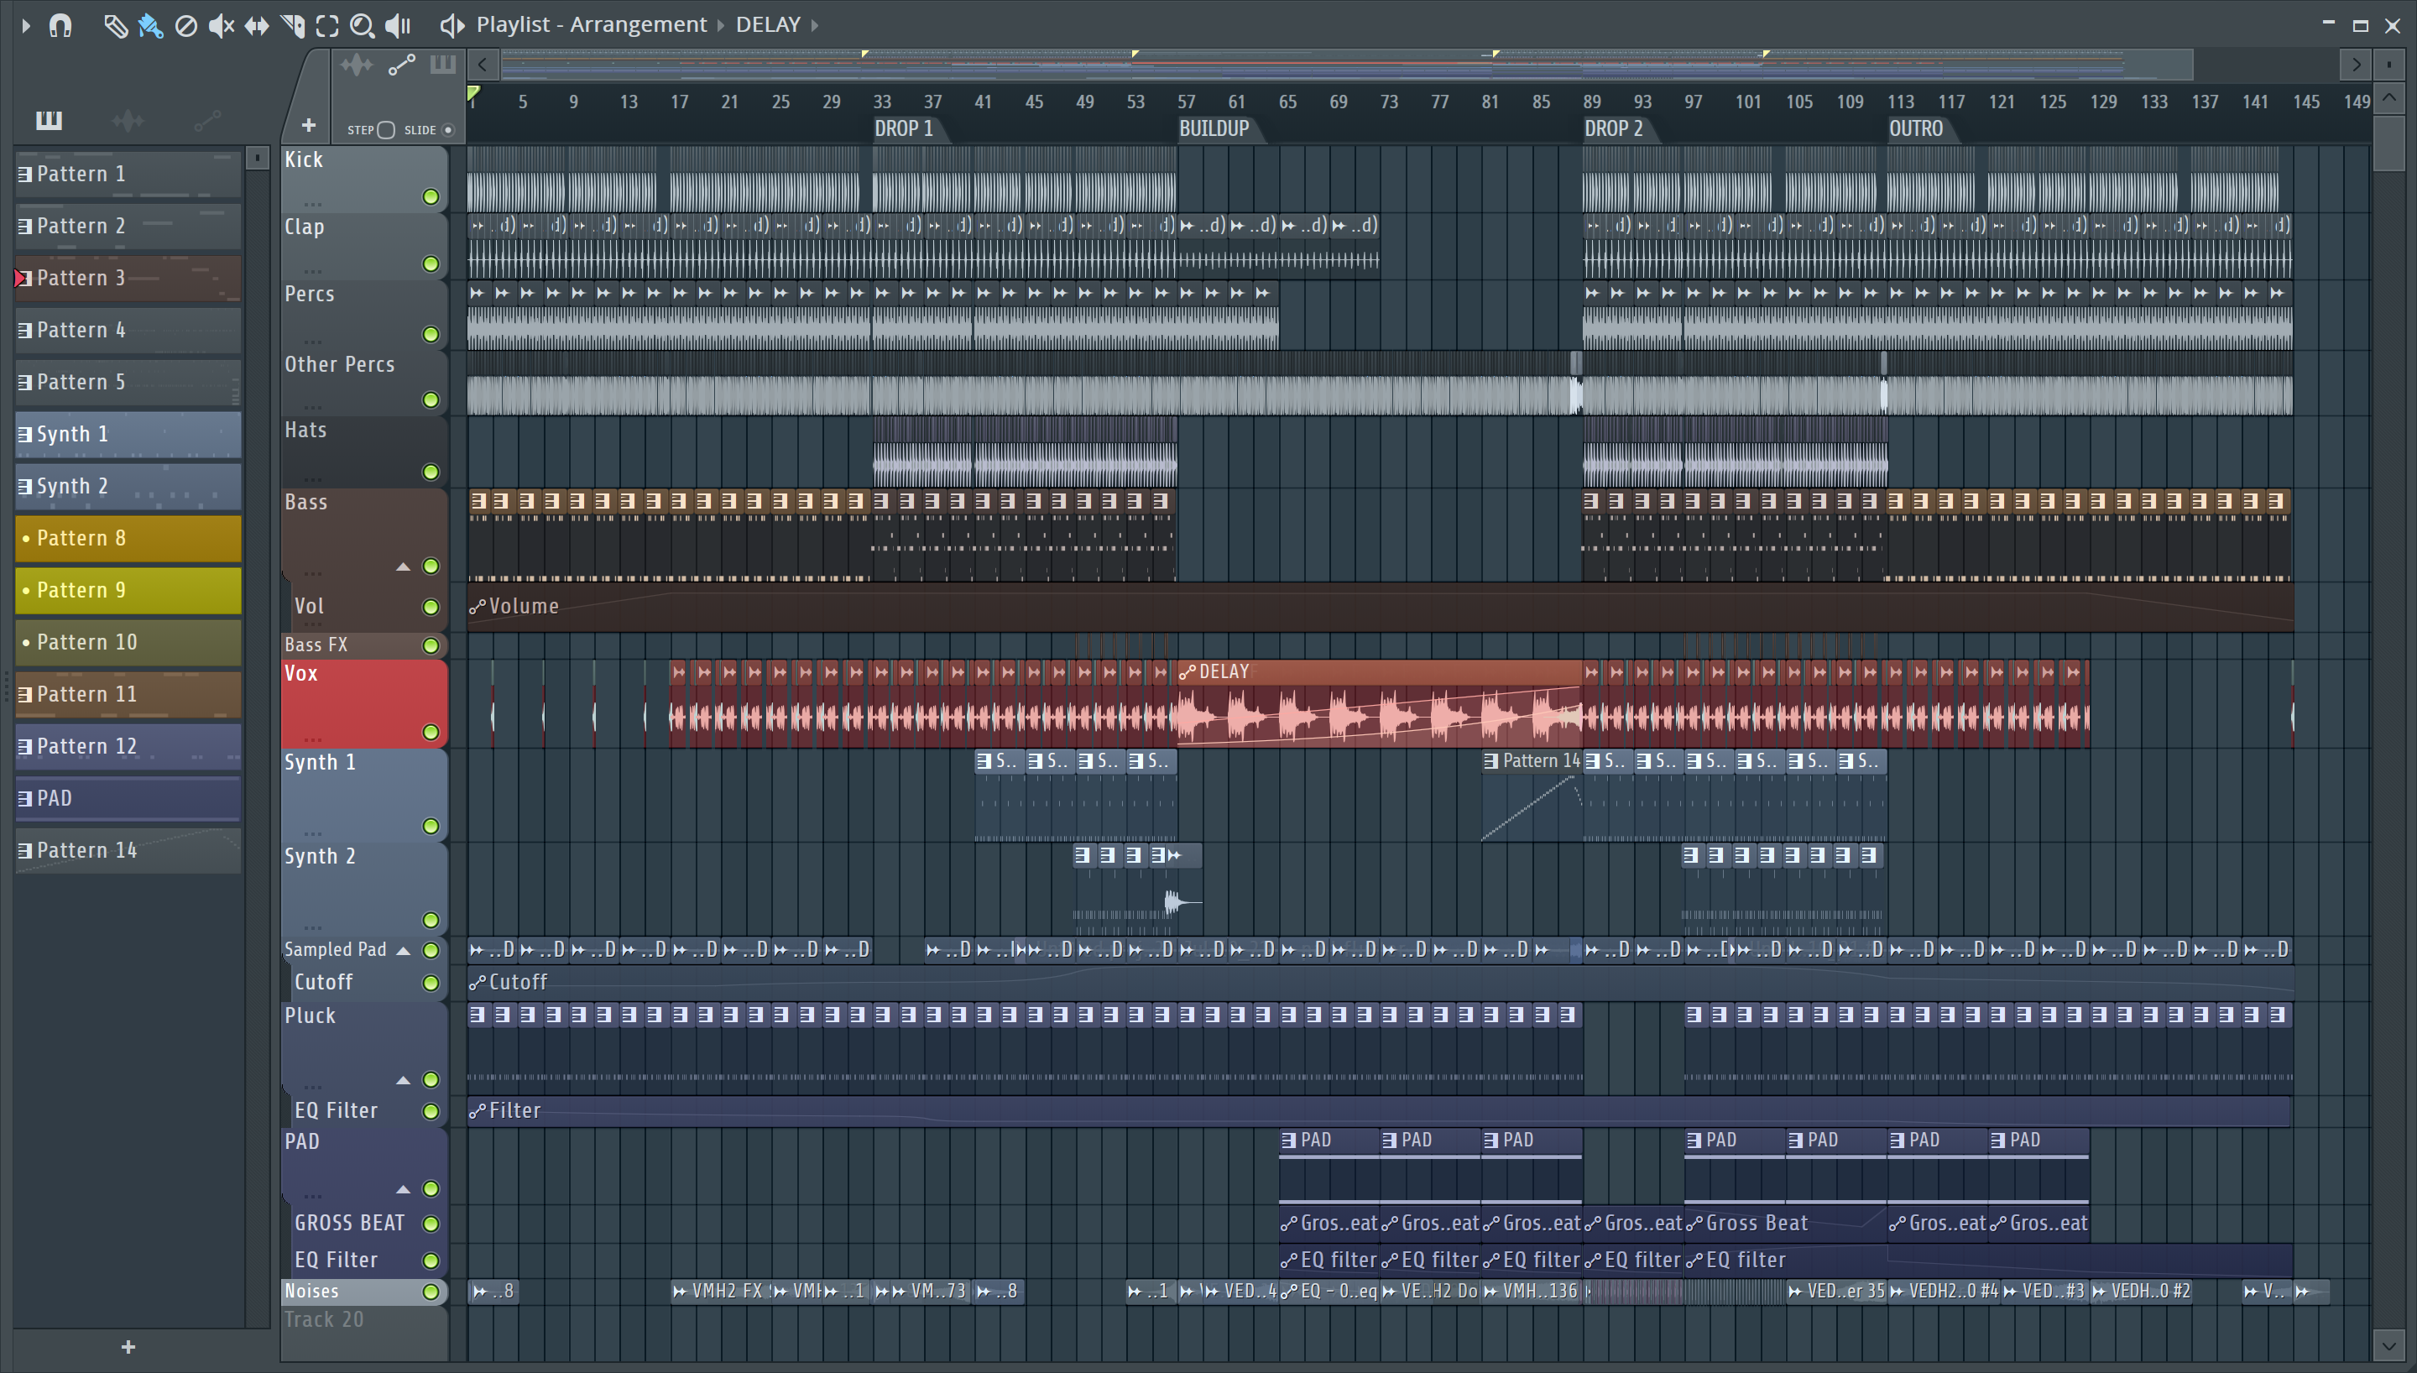This screenshot has width=2417, height=1373.
Task: Toggle the SLIDE option
Action: (449, 130)
